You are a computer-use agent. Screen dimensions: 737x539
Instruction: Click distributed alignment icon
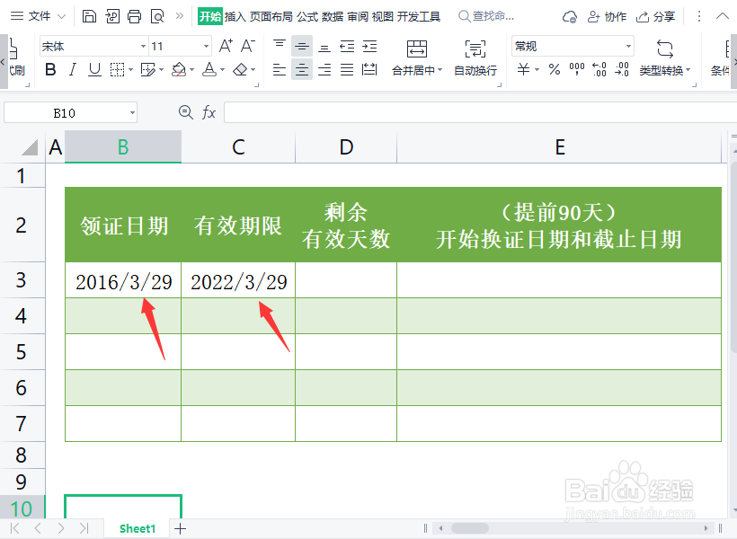pyautogui.click(x=369, y=69)
